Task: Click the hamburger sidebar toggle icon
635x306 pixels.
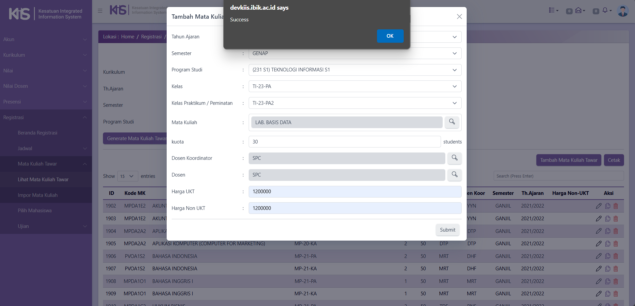Action: pyautogui.click(x=100, y=11)
